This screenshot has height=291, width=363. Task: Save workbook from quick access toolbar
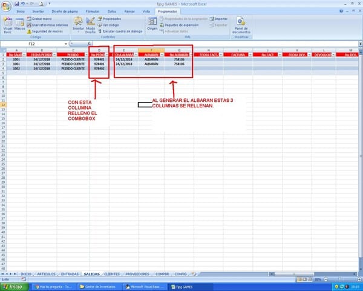(x=17, y=4)
